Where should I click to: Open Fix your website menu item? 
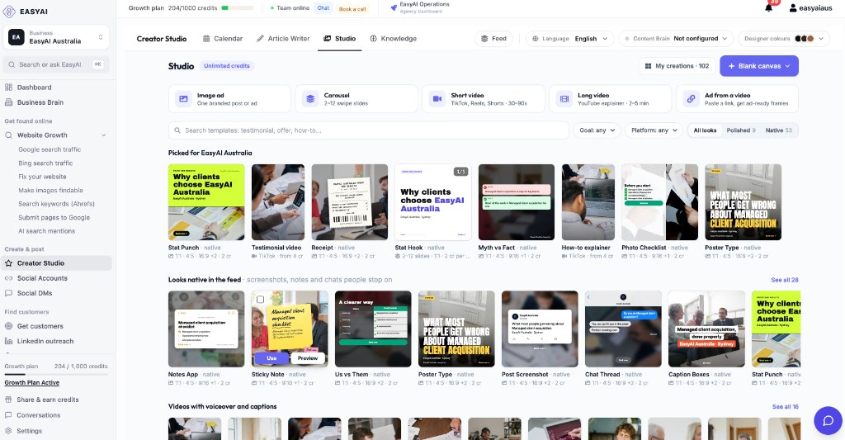click(42, 177)
